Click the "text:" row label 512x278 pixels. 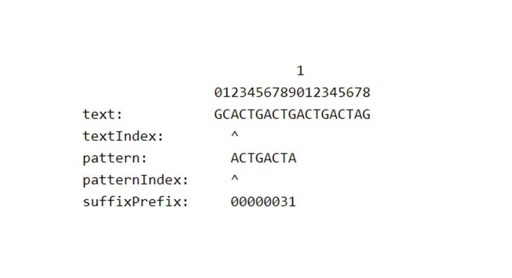tap(102, 115)
